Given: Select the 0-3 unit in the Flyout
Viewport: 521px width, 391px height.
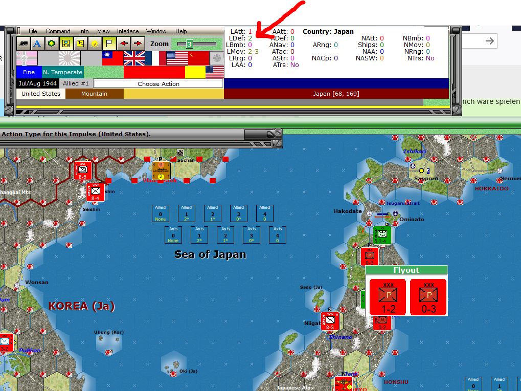Looking at the screenshot, I should 428,297.
